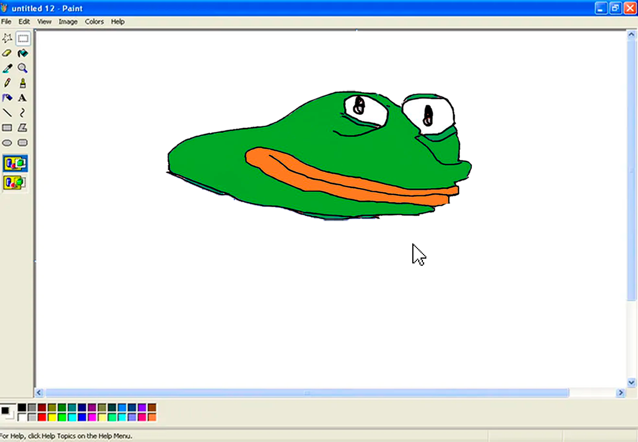Activate the rectangular Select tool
638x442 pixels.
click(22, 38)
